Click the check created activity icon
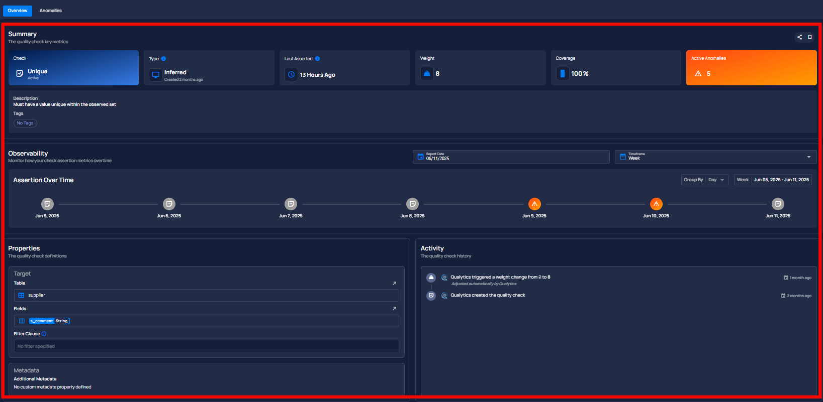 tap(431, 296)
